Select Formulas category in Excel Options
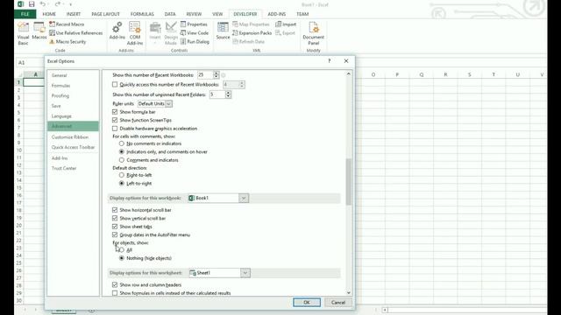This screenshot has height=315, width=561. pyautogui.click(x=73, y=86)
